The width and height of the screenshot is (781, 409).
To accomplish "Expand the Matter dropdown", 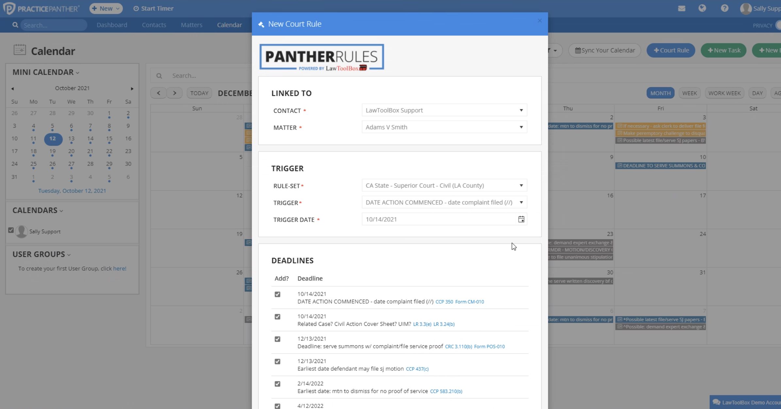I will (x=521, y=127).
